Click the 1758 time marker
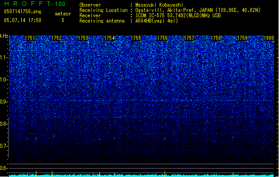Image resolution: width=279 pixels, height=177 pixels. pyautogui.click(x=216, y=38)
